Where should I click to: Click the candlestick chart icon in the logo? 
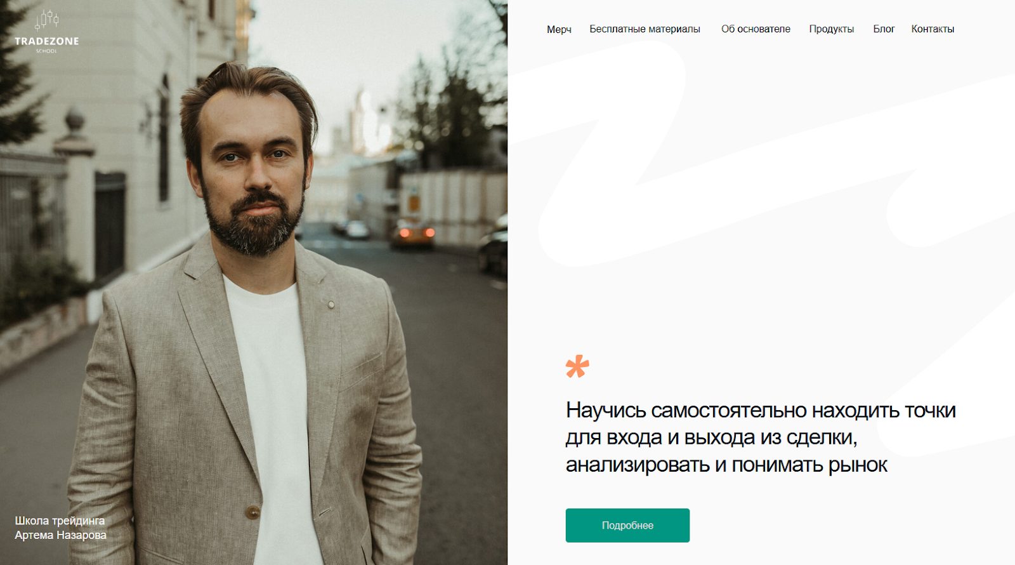(x=47, y=21)
